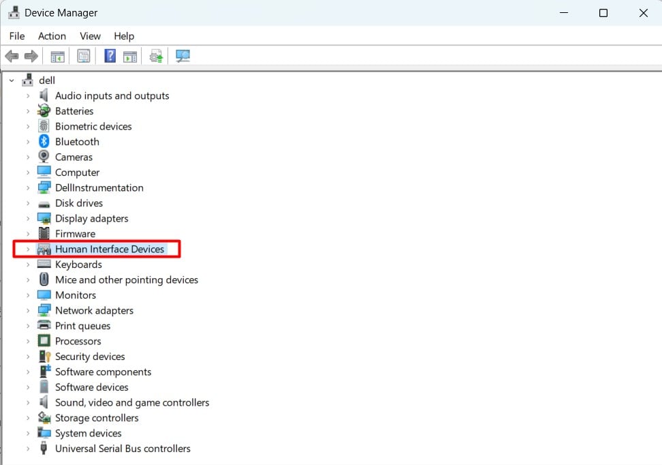Expand the Bluetooth category chevron
This screenshot has height=465, width=662.
point(28,142)
